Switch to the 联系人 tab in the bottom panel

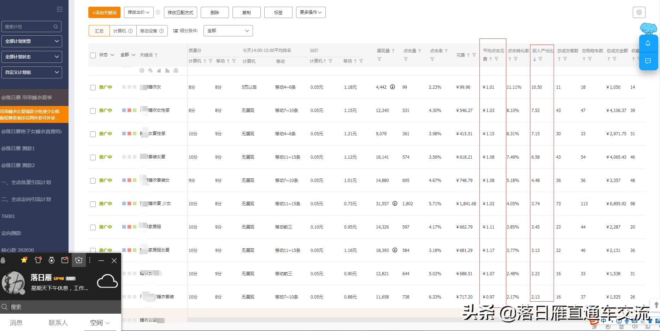[x=58, y=323]
